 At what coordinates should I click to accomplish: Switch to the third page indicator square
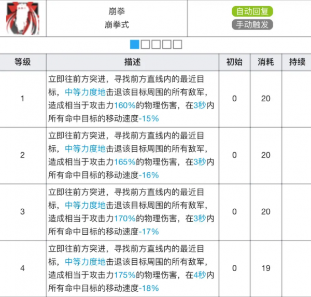click(155, 44)
